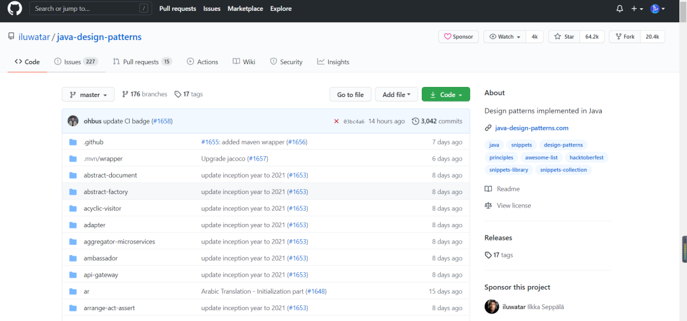Open the arrange-act-assert folder

(x=109, y=308)
